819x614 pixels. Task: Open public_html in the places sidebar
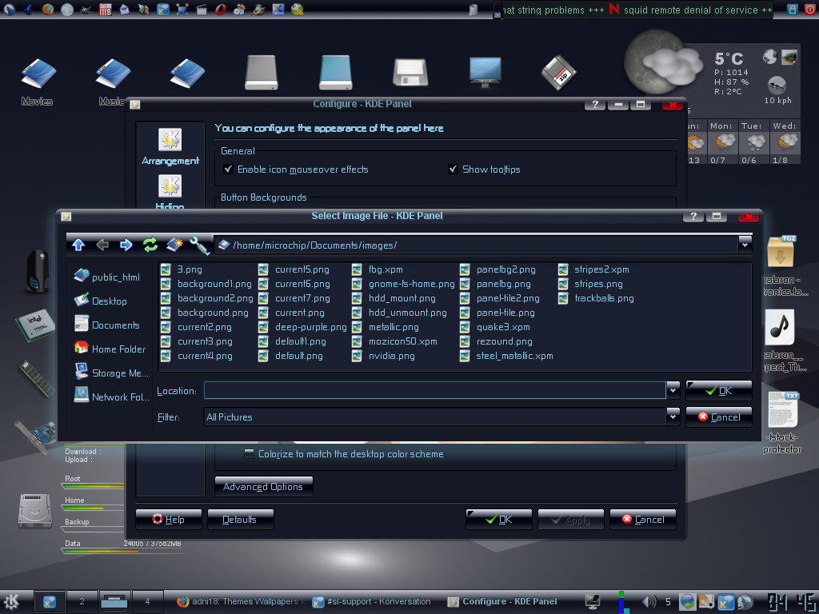click(107, 276)
